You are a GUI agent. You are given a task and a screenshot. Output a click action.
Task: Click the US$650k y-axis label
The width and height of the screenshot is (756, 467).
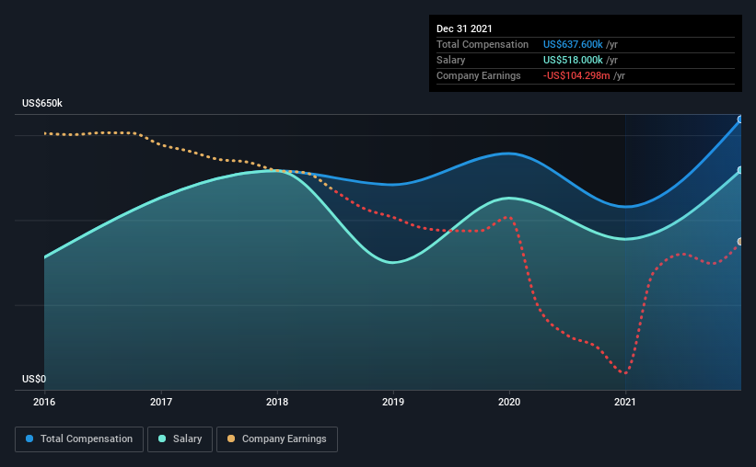[x=42, y=104]
